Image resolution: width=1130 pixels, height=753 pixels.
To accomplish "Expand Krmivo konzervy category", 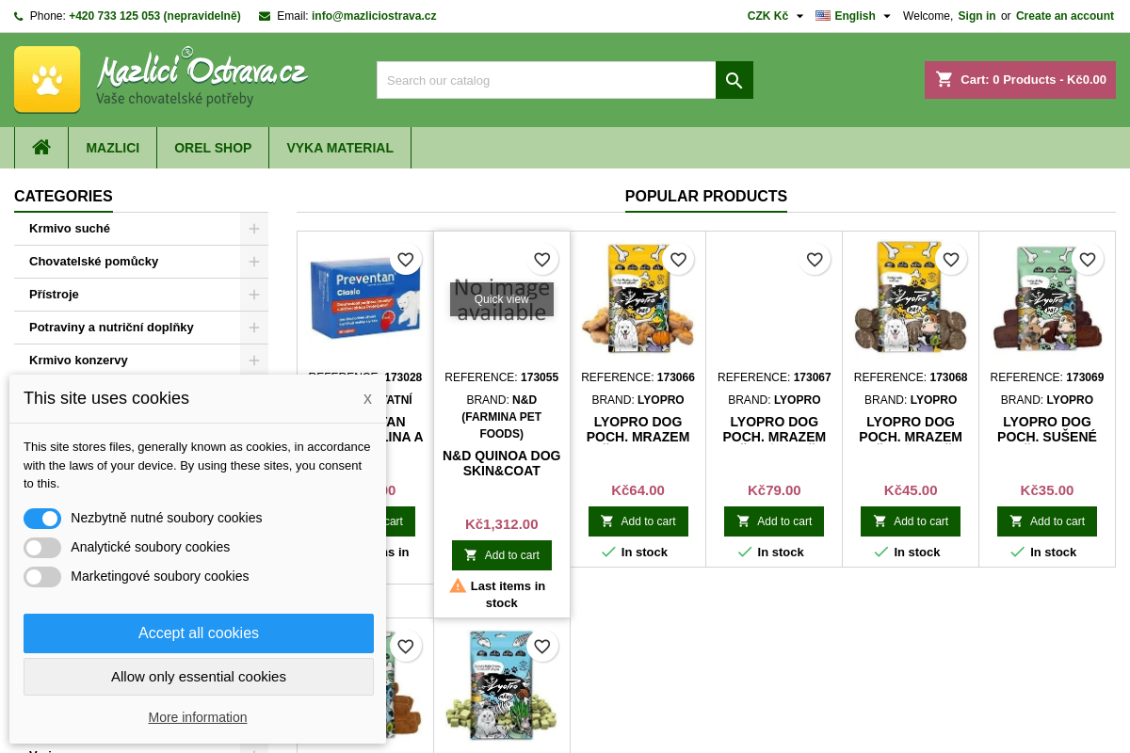I will [x=254, y=360].
